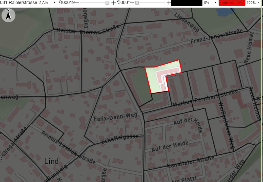This screenshot has height=182, width=263.
Task: Click the magnifier zoom icon
Action: (60, 2)
